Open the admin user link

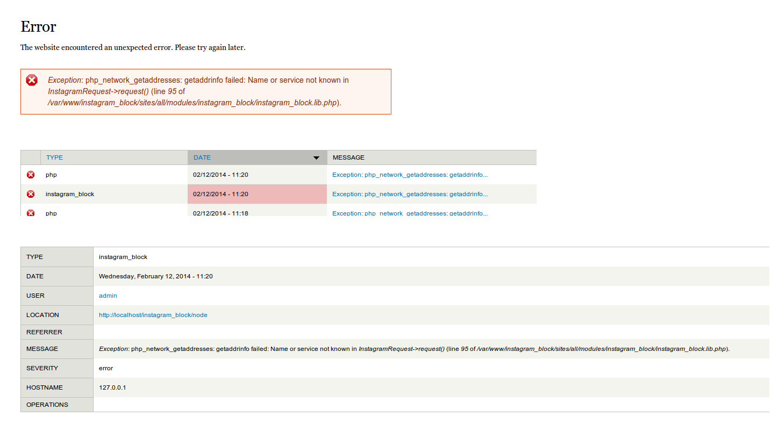click(x=108, y=296)
